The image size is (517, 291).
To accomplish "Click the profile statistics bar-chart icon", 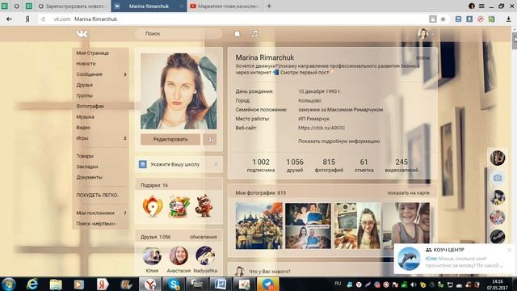I will click(210, 140).
